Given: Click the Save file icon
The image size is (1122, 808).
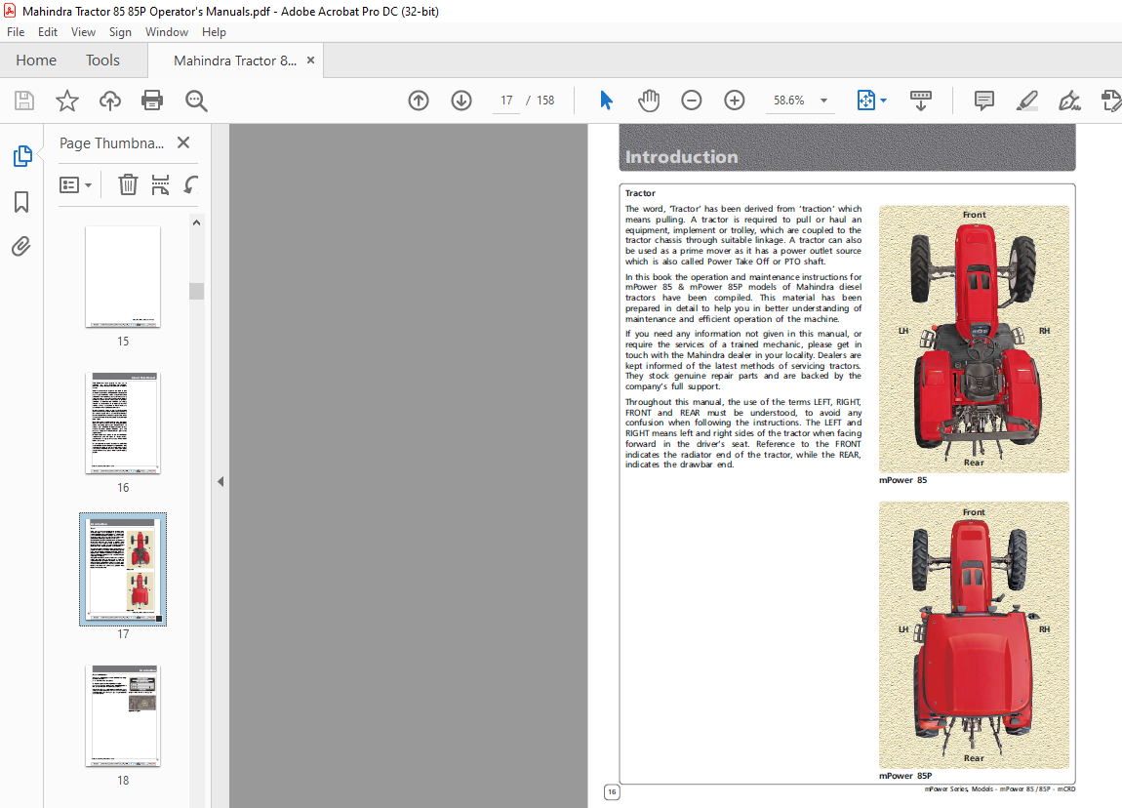Looking at the screenshot, I should pyautogui.click(x=24, y=101).
